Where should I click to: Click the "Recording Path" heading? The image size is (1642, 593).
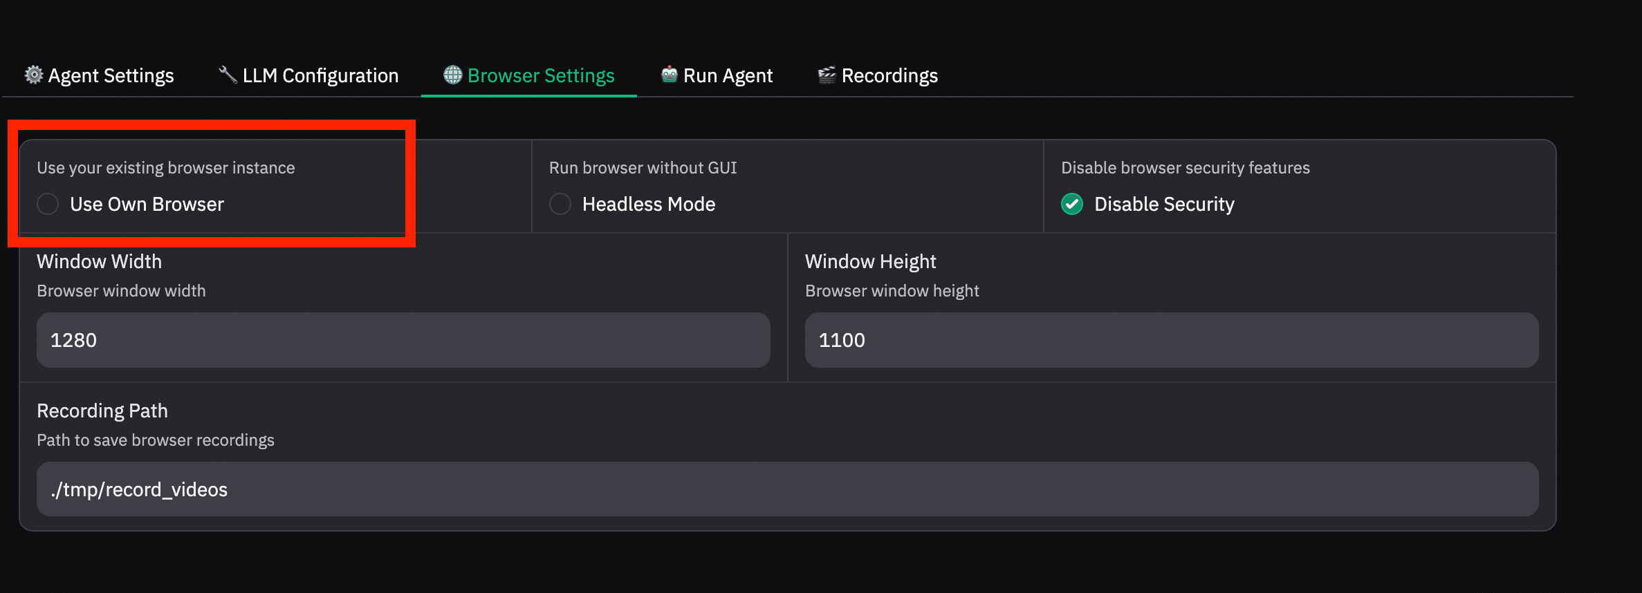click(102, 411)
